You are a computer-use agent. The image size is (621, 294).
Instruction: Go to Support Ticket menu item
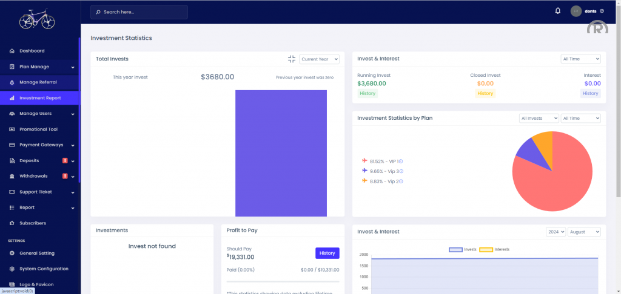coord(35,192)
